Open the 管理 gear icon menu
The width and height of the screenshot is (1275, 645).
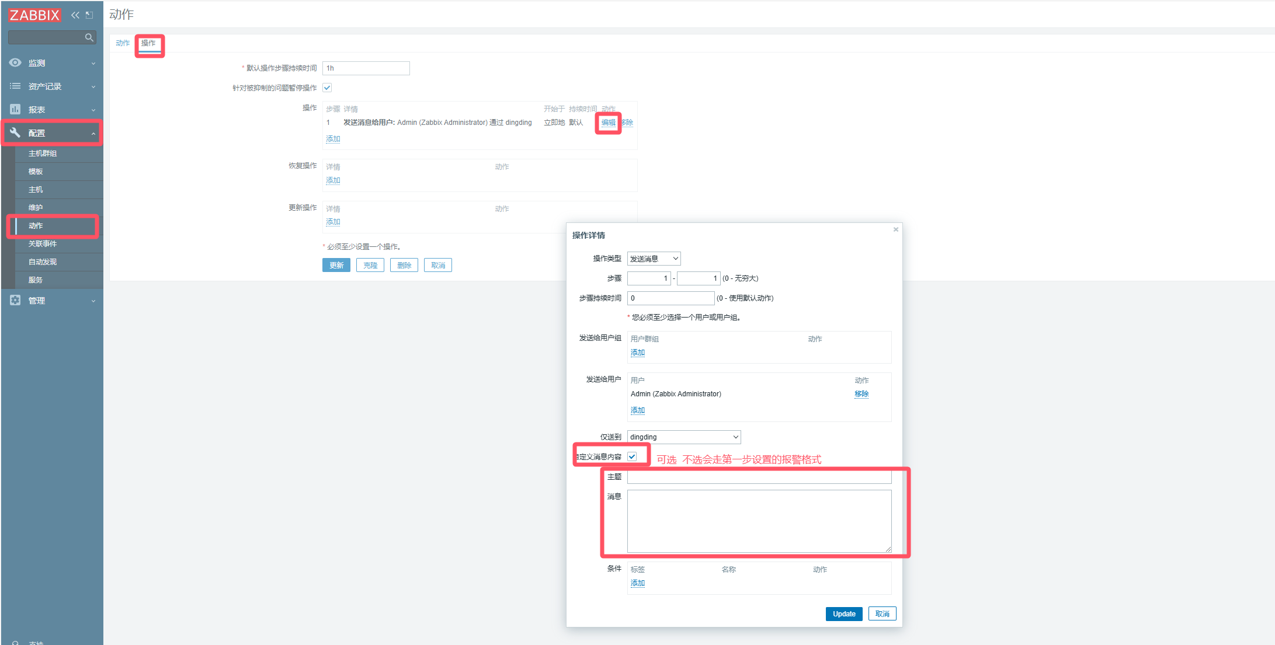pos(15,301)
